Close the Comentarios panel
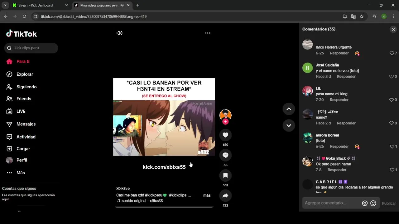Screen dimensions: 399x224 click(393, 29)
